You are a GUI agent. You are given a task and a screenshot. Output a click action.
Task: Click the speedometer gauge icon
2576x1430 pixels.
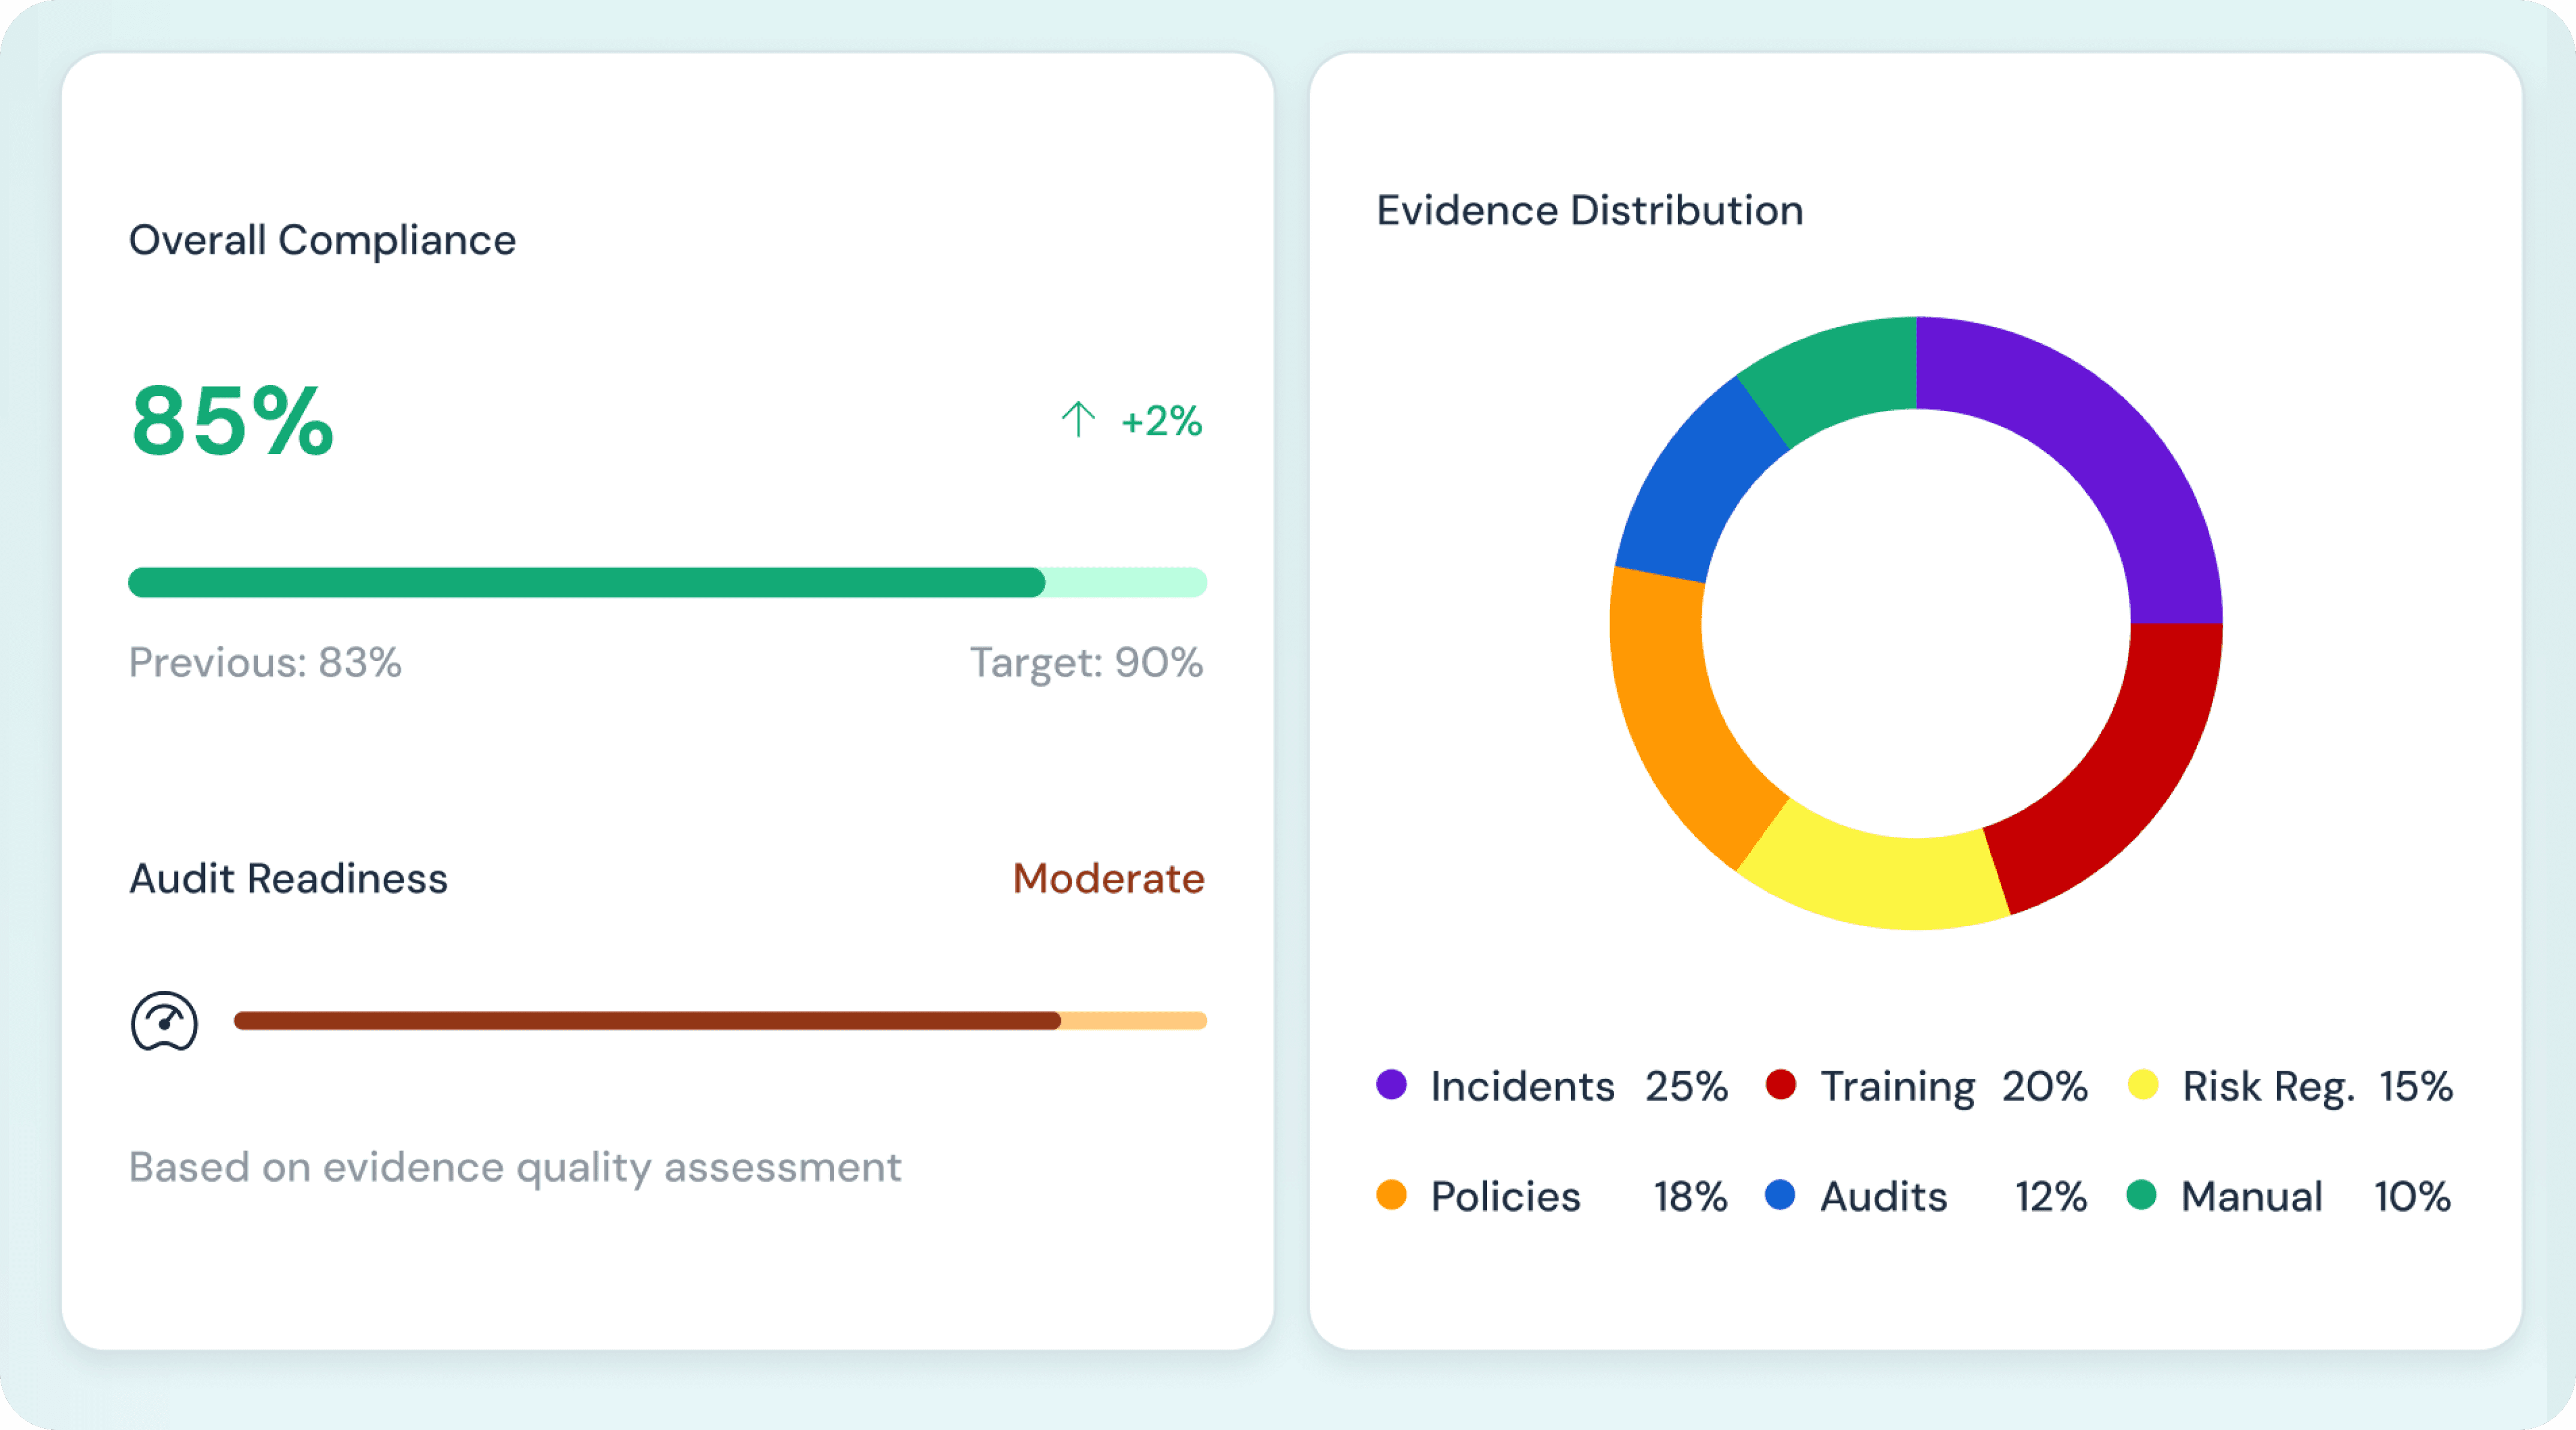click(164, 1021)
